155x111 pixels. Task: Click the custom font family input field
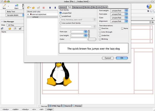[76, 26]
